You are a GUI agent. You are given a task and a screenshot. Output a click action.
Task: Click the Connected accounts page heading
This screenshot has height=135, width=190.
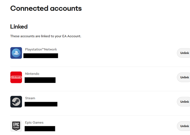click(46, 8)
